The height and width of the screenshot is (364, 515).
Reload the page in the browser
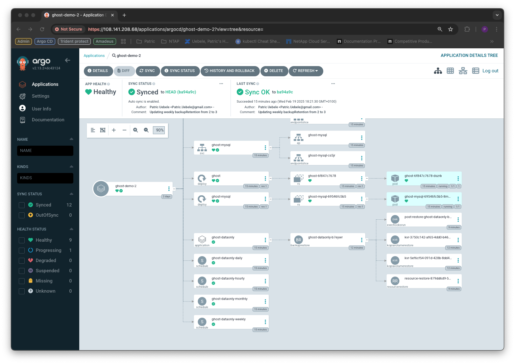pyautogui.click(x=42, y=29)
